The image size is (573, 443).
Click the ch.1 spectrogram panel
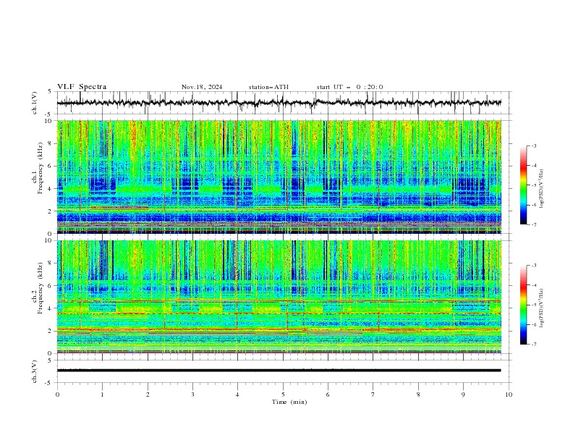[x=279, y=177]
